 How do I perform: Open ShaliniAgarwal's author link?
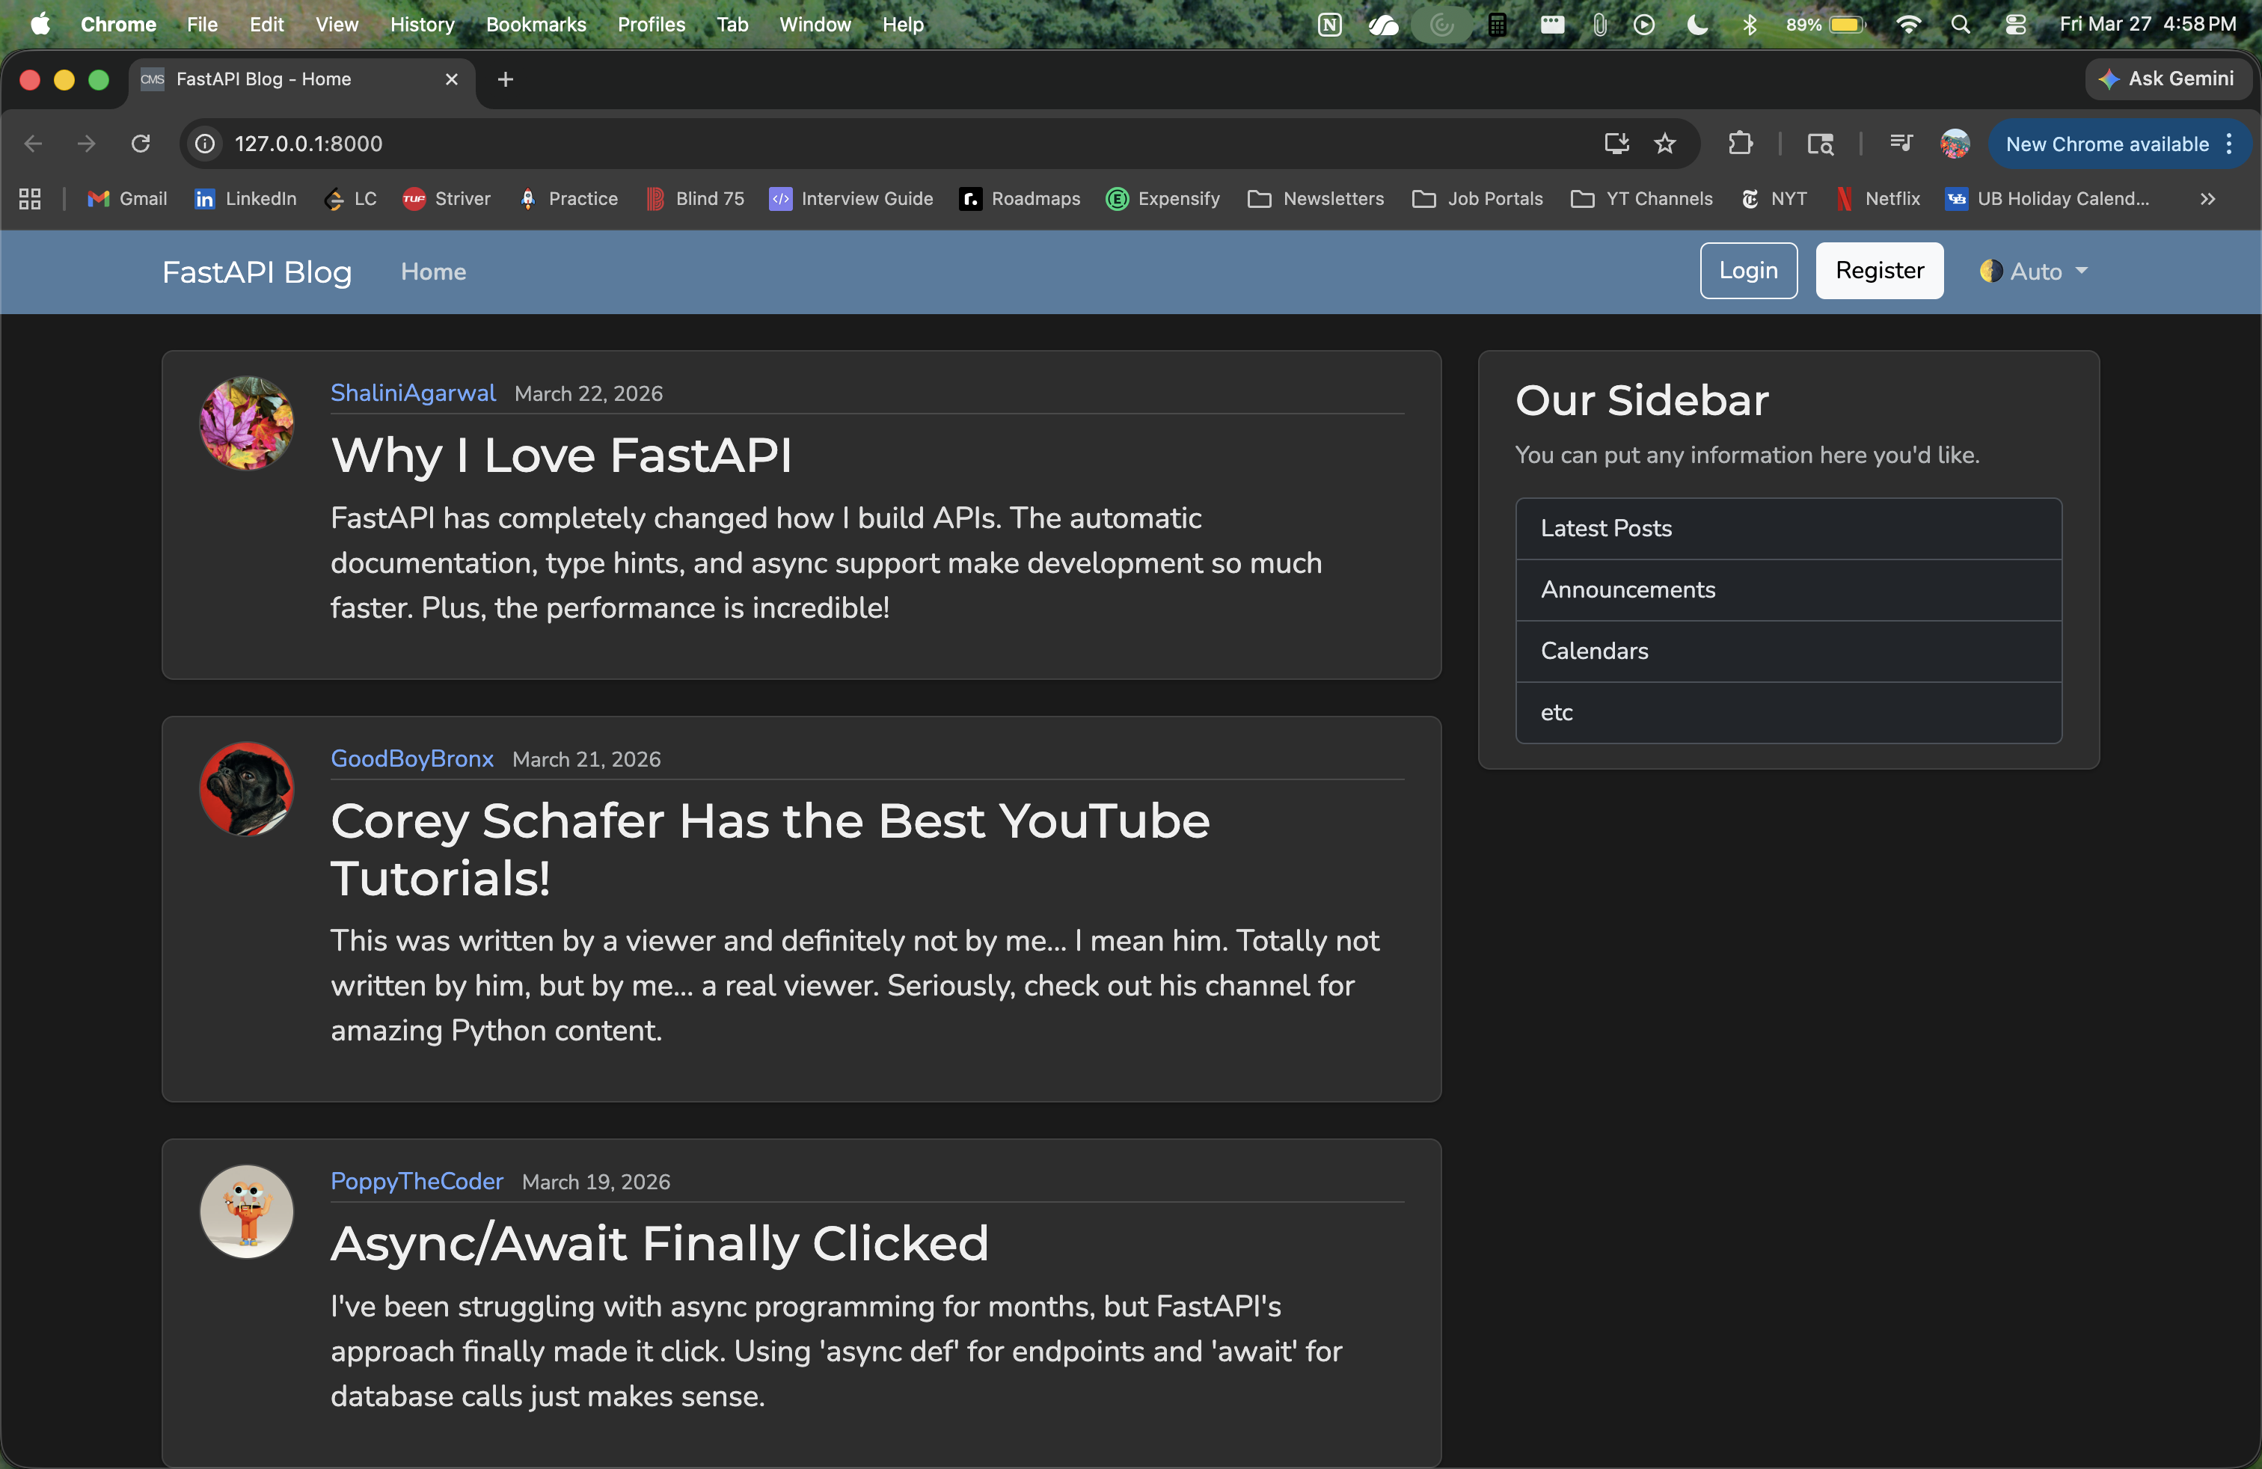412,393
